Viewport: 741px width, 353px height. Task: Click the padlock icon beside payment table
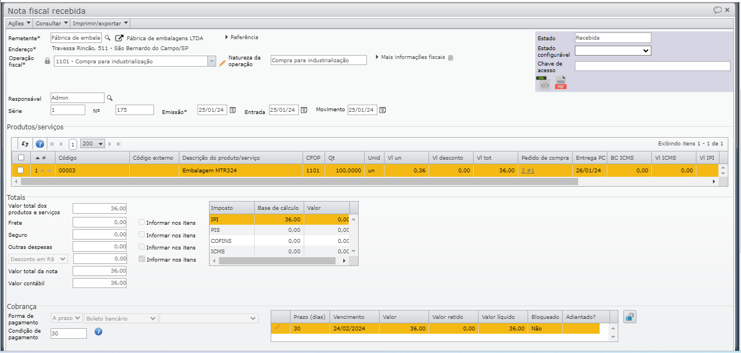[629, 317]
